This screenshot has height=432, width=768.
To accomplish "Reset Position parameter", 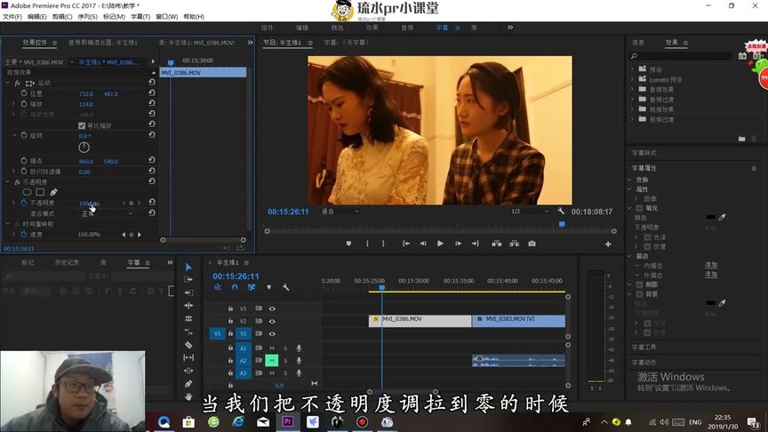I will (x=152, y=93).
